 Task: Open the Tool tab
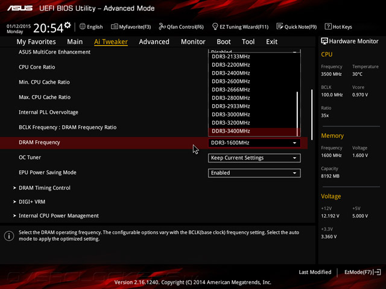248,42
